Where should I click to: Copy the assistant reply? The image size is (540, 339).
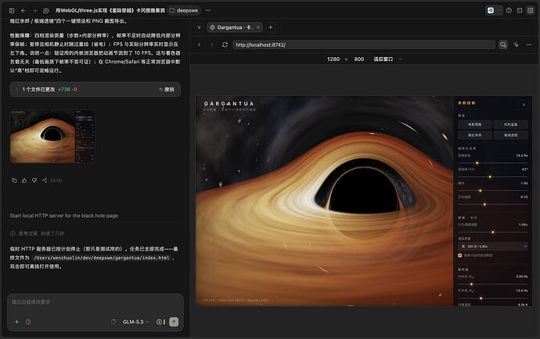click(14, 181)
